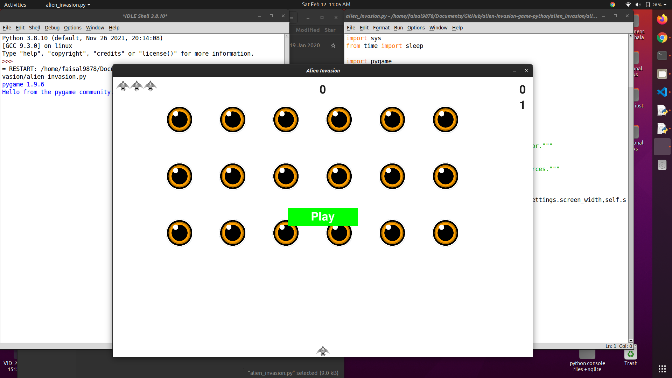
Task: Click the high score 0 at top center
Action: tap(322, 90)
